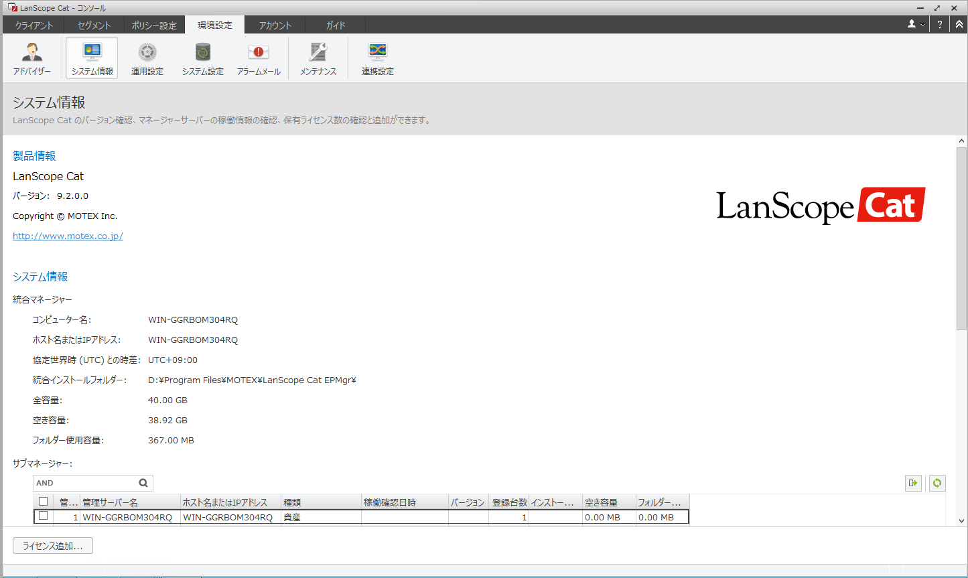Viewport: 968px width, 578px height.
Task: Click inside the search input field
Action: [x=80, y=483]
